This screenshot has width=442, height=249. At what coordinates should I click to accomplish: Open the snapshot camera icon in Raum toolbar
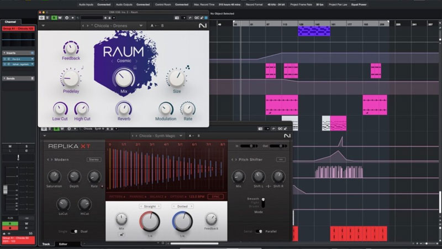pos(177,18)
